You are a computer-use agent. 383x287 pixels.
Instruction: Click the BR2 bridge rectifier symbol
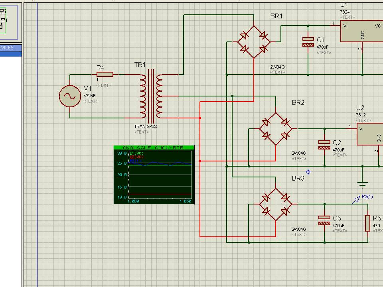pos(276,129)
